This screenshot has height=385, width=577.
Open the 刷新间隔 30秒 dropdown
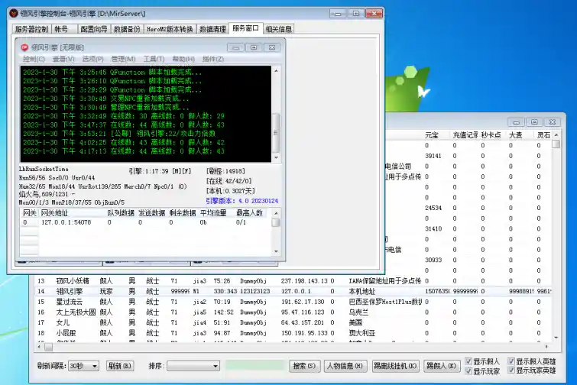(83, 366)
